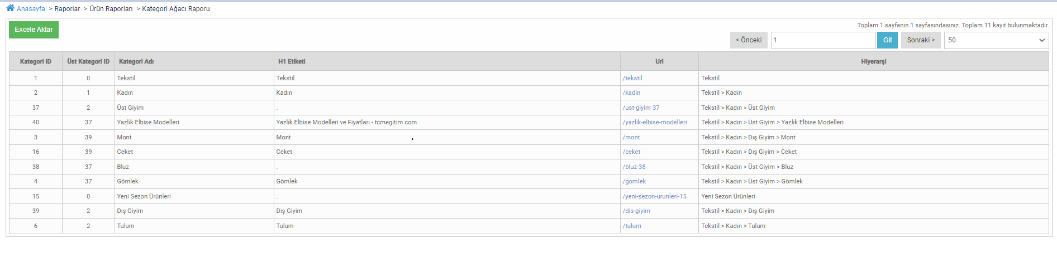Click the Url column header
Image resolution: width=1057 pixels, height=257 pixels.
coord(659,61)
